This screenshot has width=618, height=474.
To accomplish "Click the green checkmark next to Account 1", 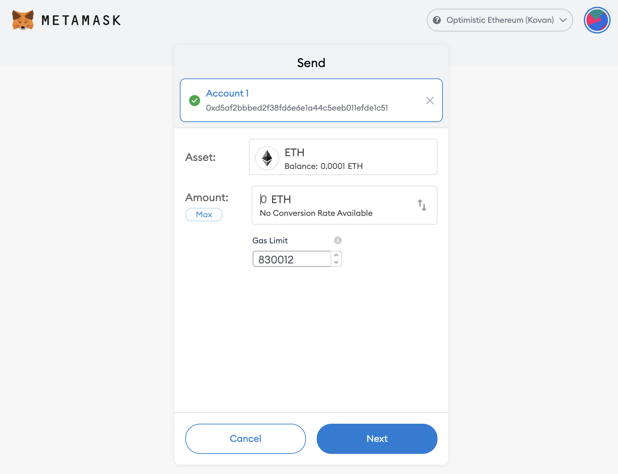I will click(x=195, y=100).
